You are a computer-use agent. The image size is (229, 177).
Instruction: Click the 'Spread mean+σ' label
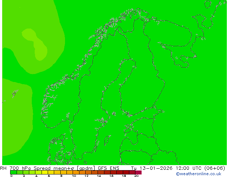(x=54, y=168)
